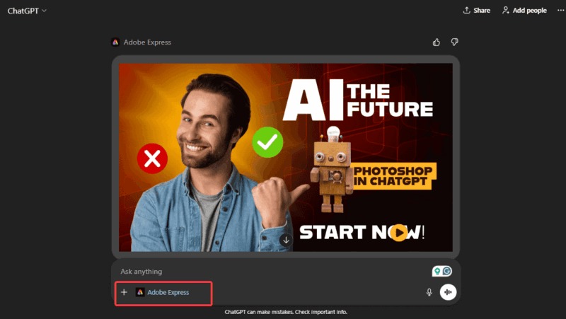
Task: Click the thumbs down icon
Action: [x=454, y=42]
